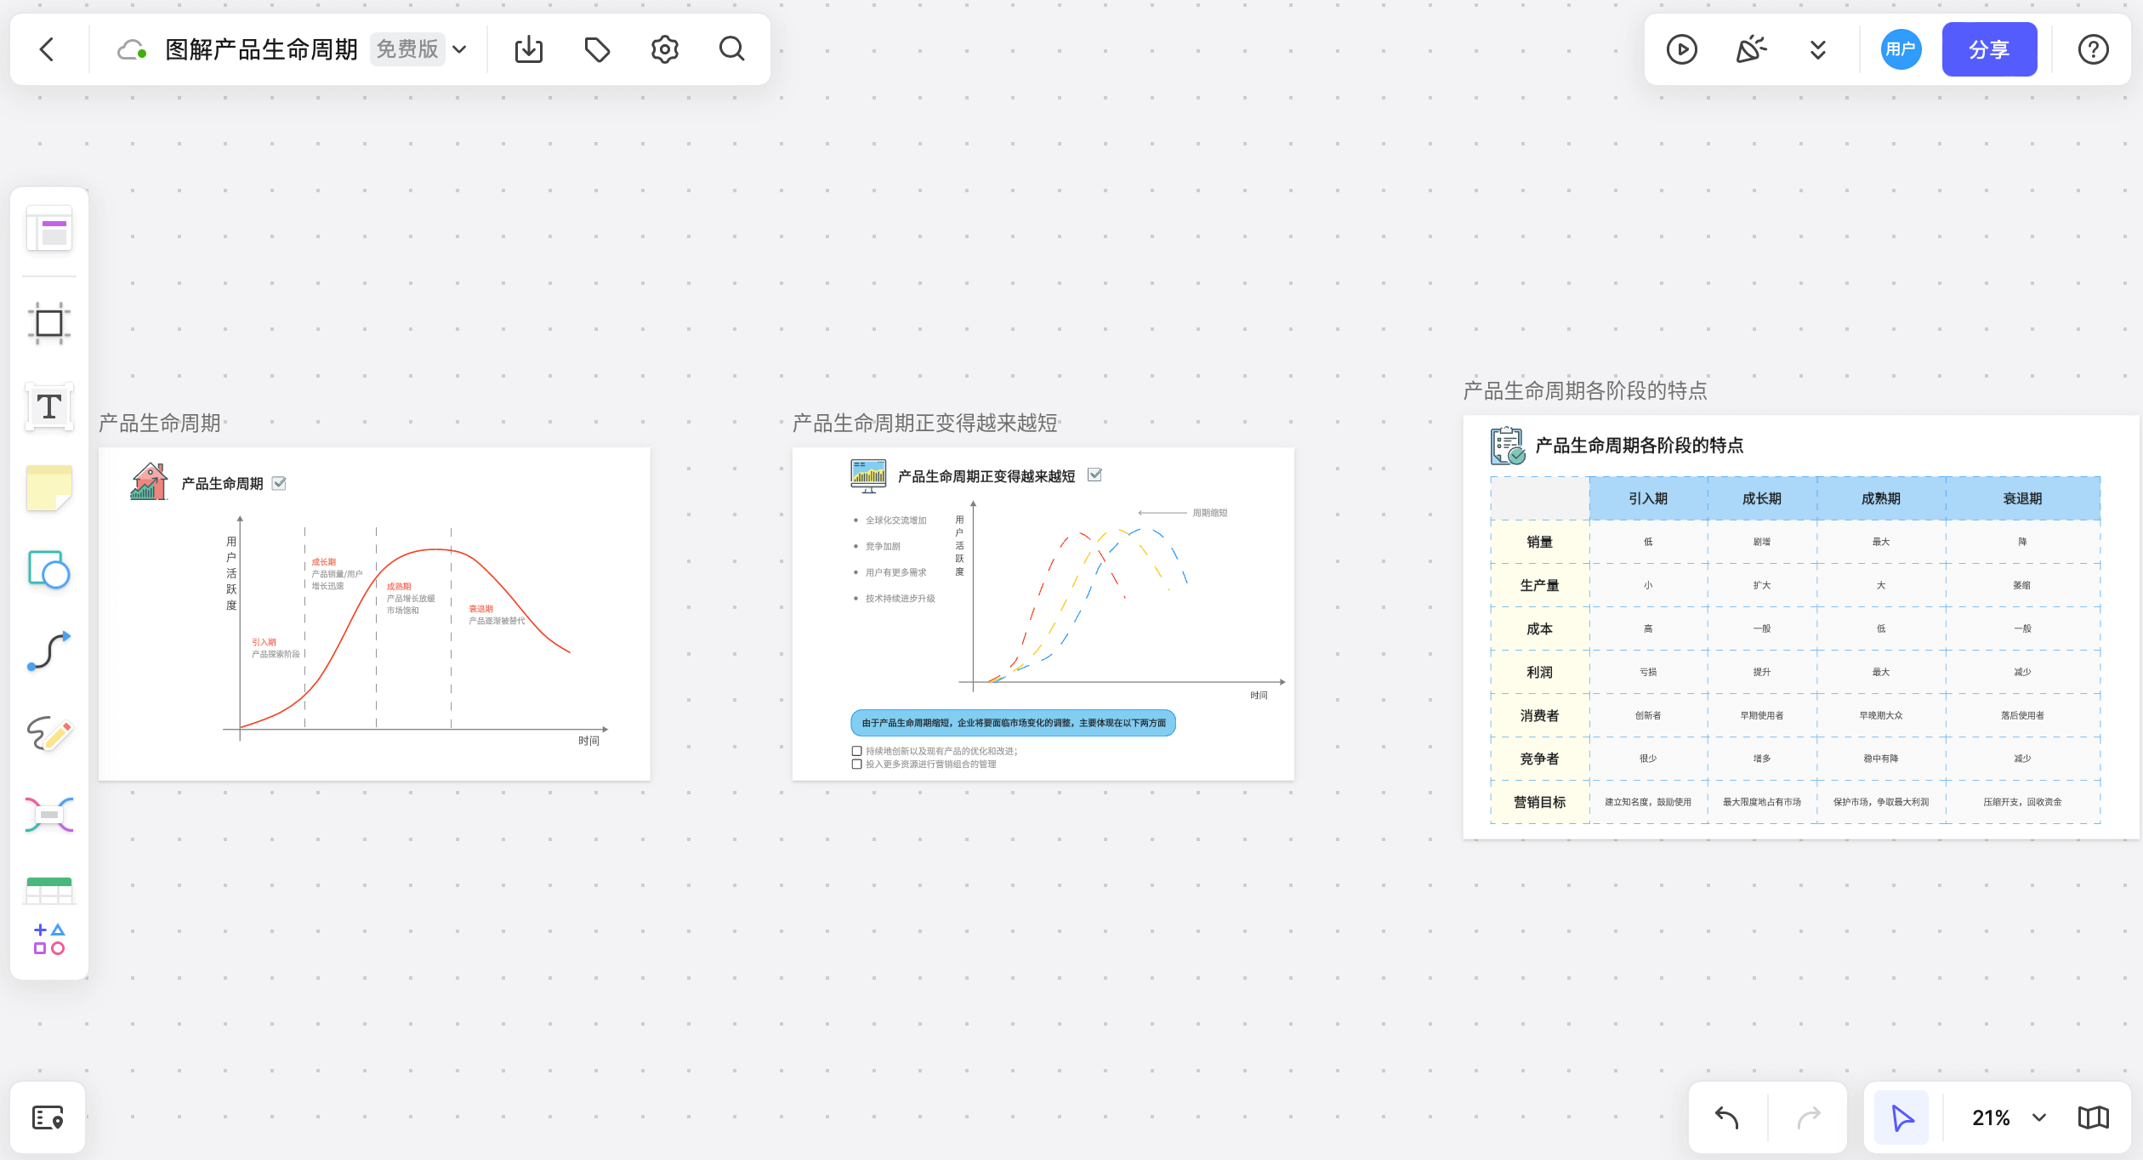This screenshot has width=2143, height=1160.
Task: Expand the 免费版 file title dropdown
Action: (460, 49)
